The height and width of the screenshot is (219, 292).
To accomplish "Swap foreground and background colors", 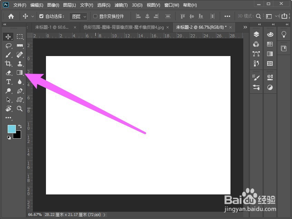I will tap(20, 126).
